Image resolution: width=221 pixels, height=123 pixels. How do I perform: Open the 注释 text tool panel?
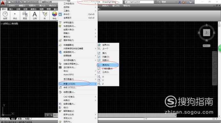coord(35,16)
